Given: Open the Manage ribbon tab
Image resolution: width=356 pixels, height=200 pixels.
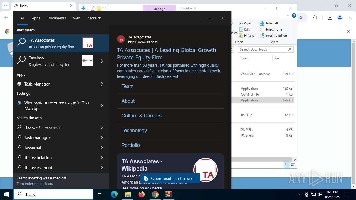Looking at the screenshot, I should click(159, 9).
